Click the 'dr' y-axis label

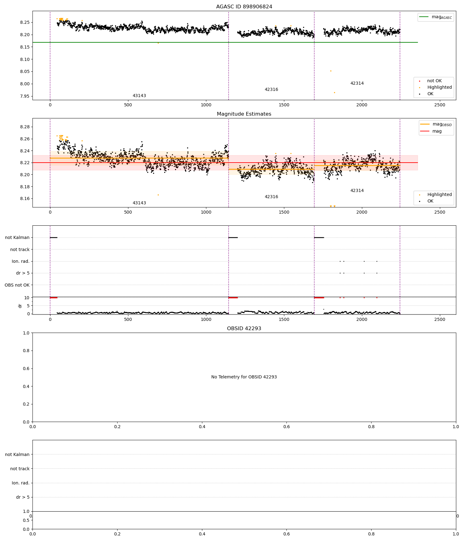(20, 306)
